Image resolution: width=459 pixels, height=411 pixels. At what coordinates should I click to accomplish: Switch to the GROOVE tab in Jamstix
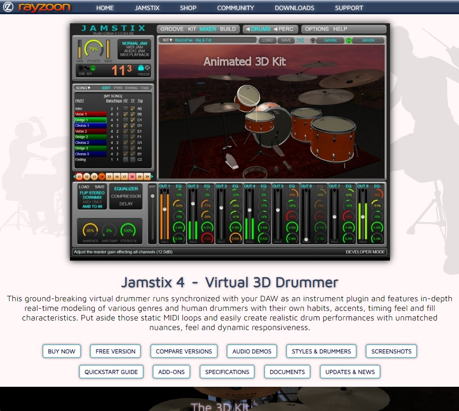coord(171,29)
